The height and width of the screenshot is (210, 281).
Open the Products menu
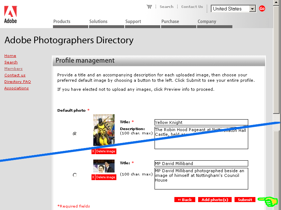click(x=62, y=22)
